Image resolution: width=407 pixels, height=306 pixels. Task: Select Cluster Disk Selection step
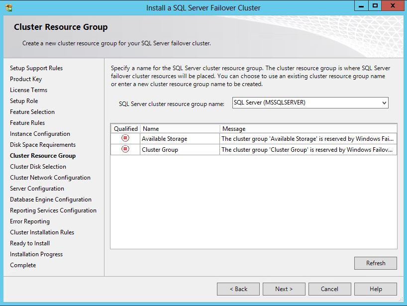[x=38, y=167]
